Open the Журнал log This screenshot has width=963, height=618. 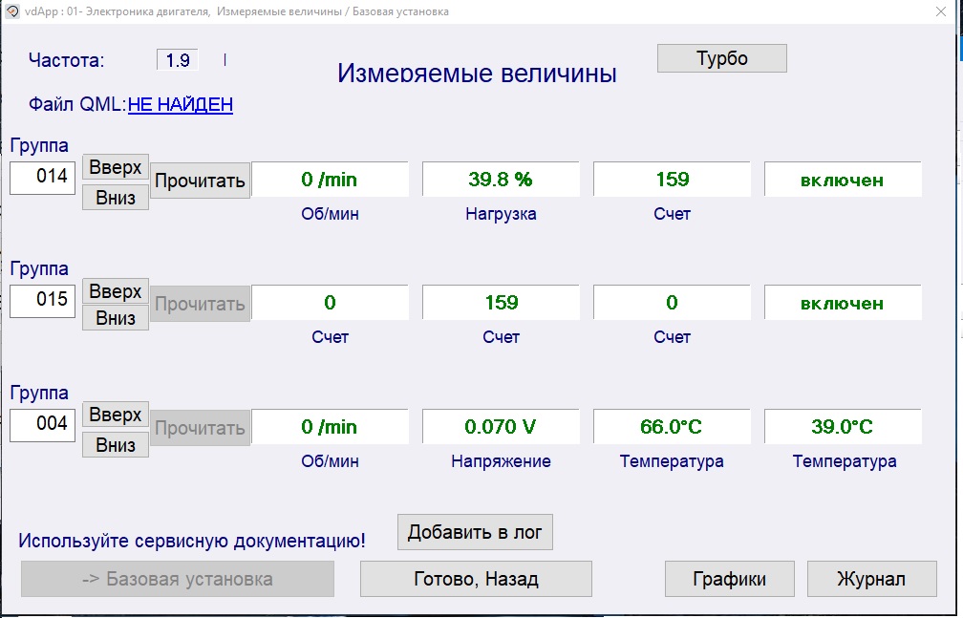(871, 579)
